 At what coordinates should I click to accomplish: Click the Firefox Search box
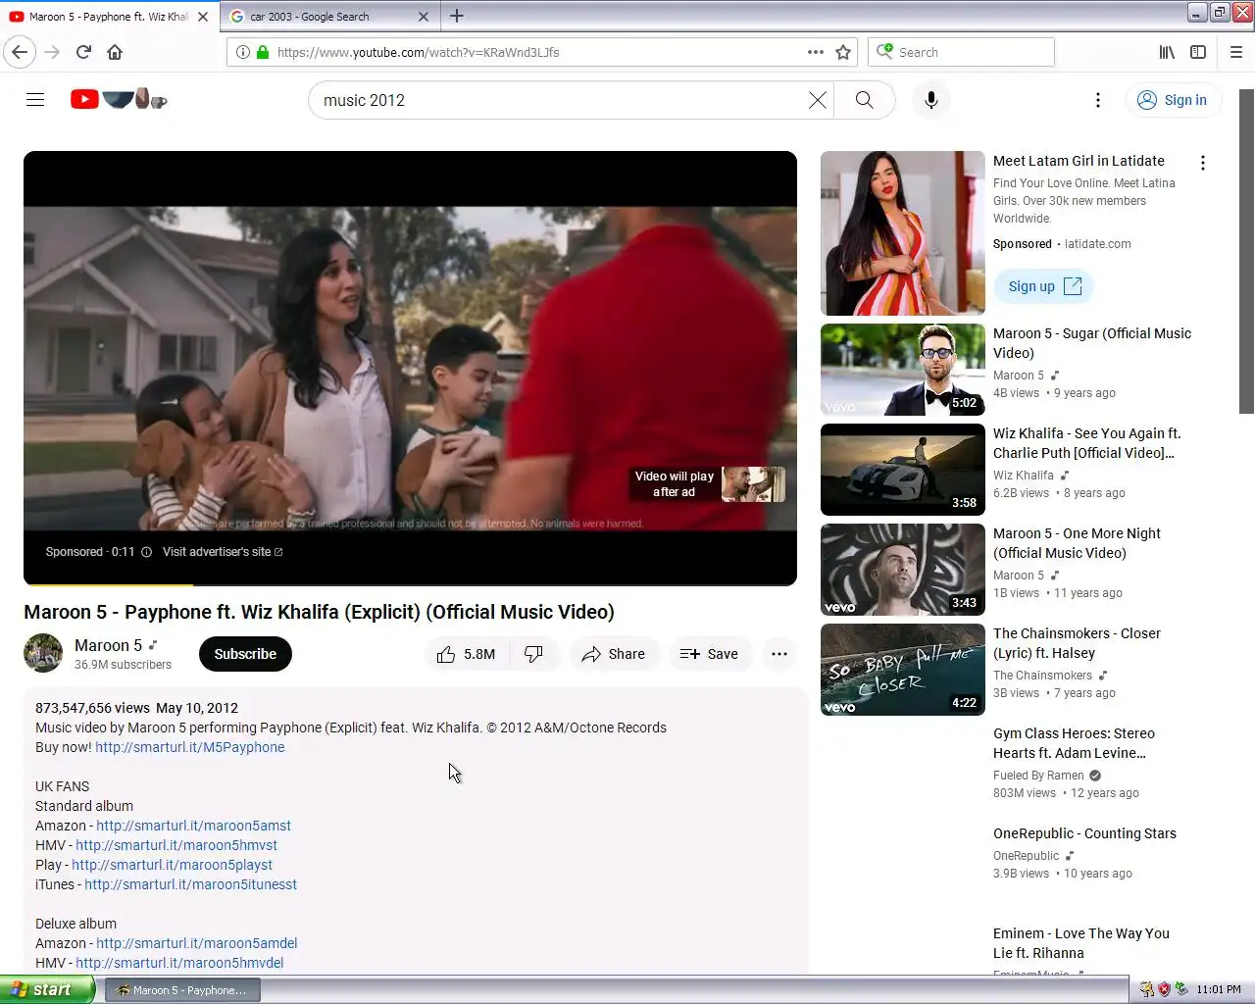coord(961,52)
